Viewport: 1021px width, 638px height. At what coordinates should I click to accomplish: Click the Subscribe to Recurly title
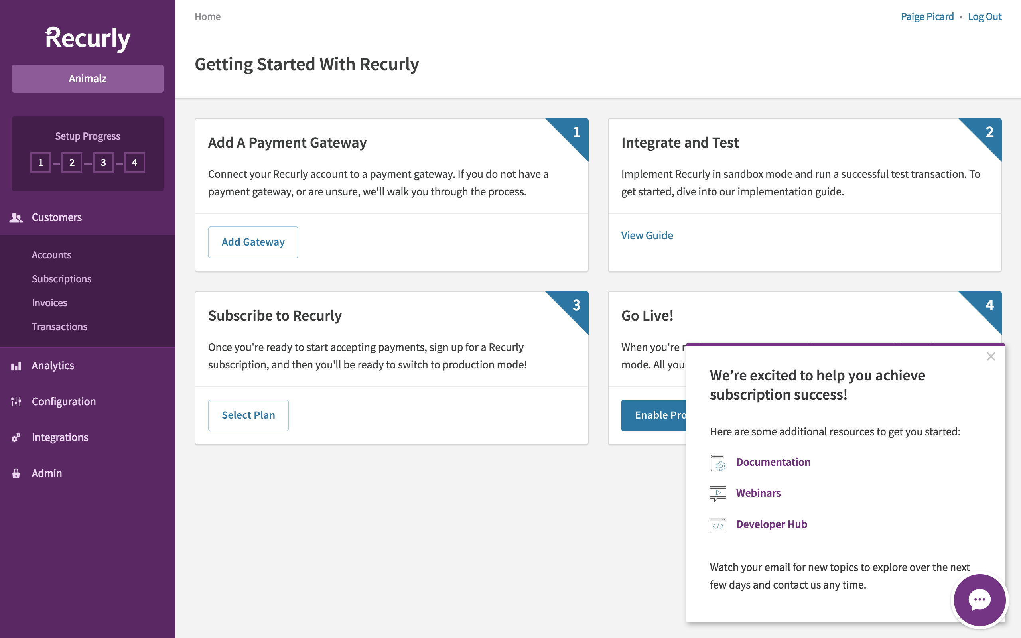coord(275,316)
